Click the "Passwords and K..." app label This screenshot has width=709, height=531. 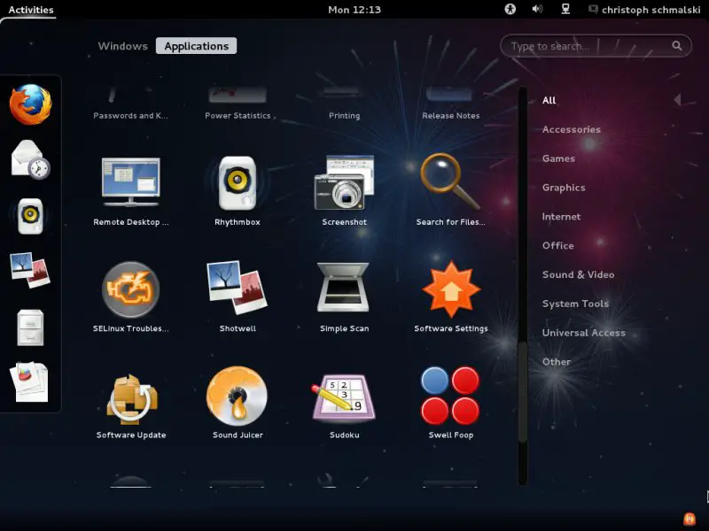[x=130, y=116]
